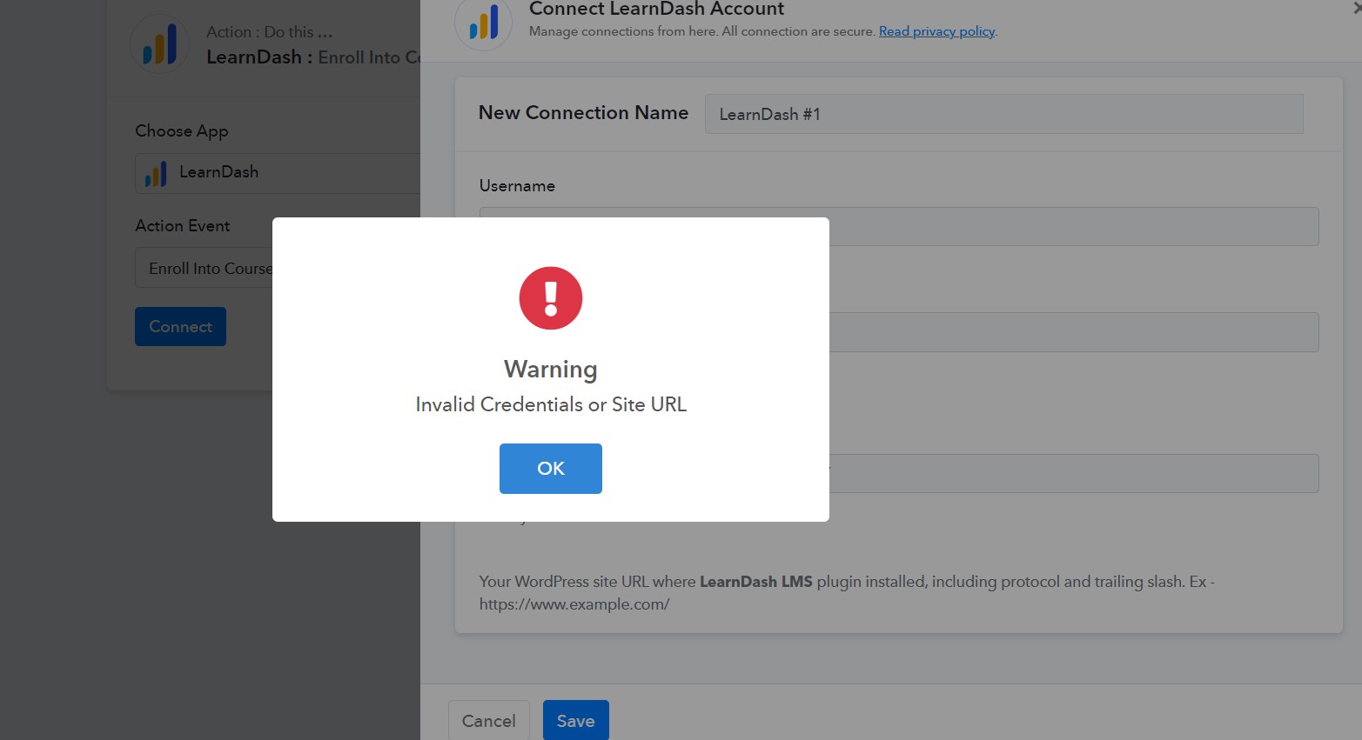Click the 'Warning' heading text
The height and width of the screenshot is (740, 1362).
click(x=551, y=369)
